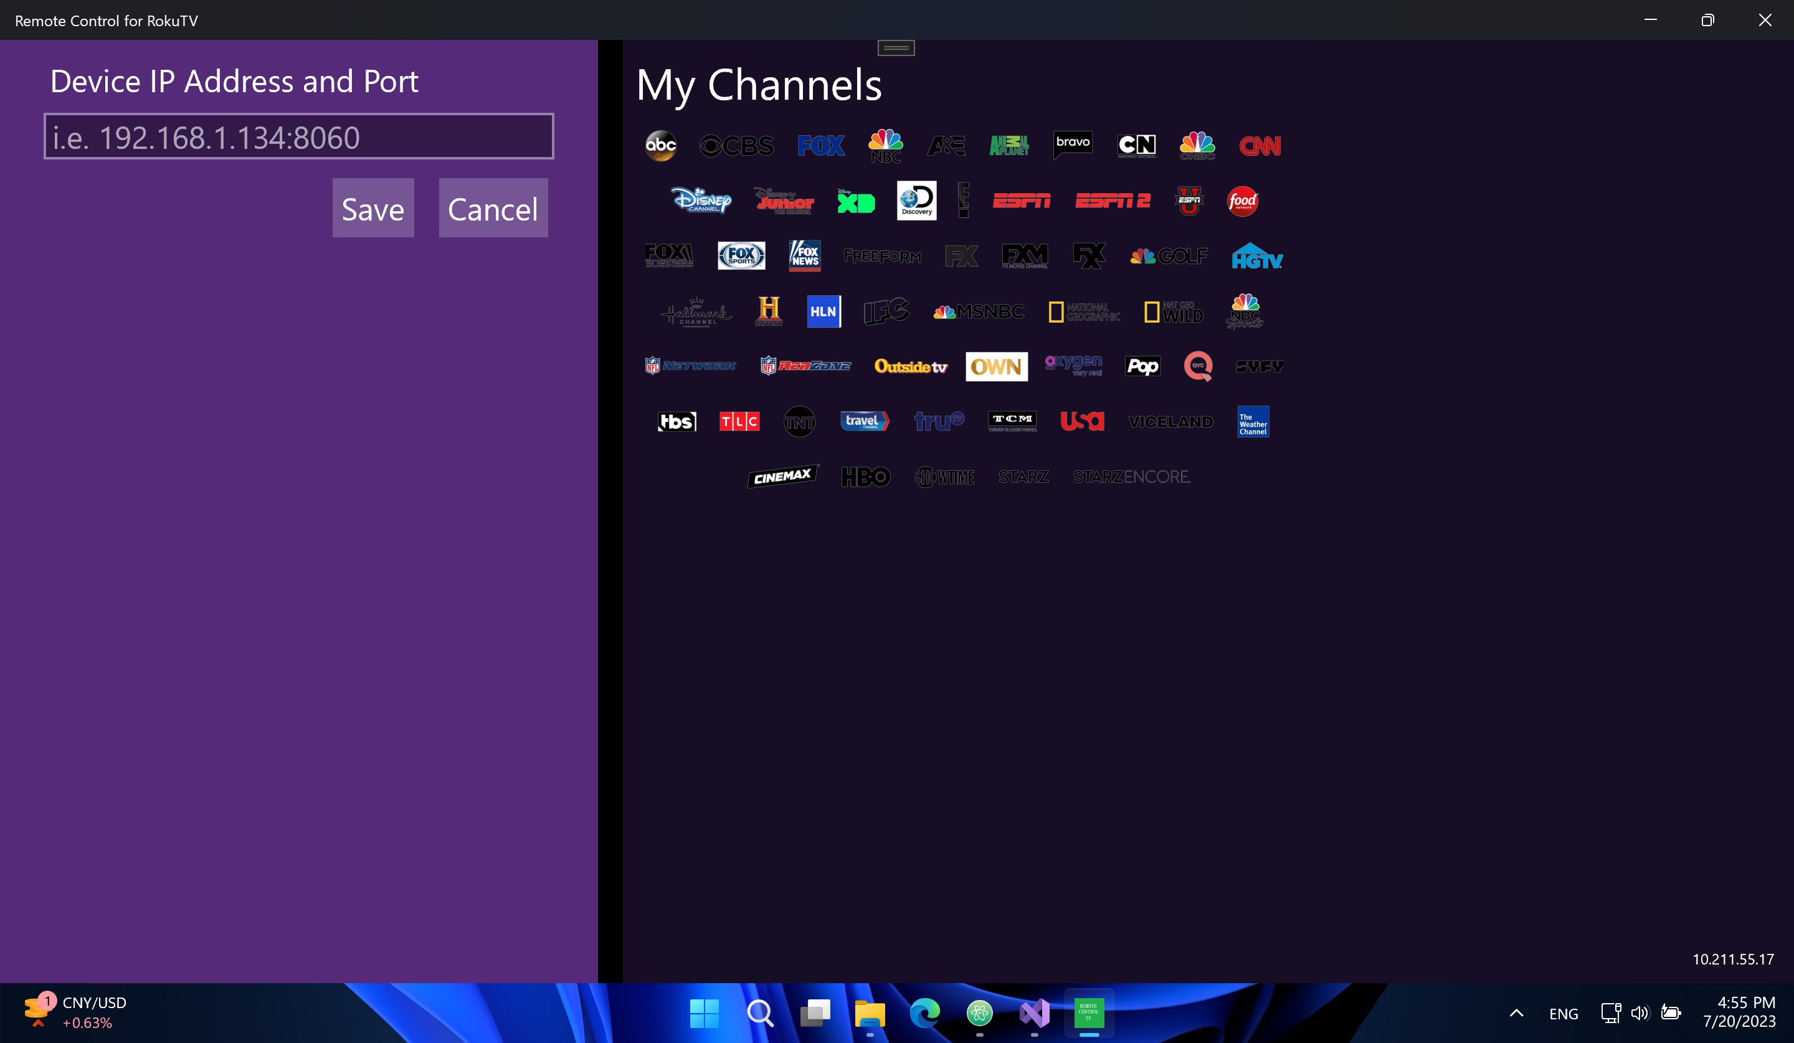This screenshot has width=1794, height=1043.
Task: Open The Weather Channel
Action: click(1252, 421)
